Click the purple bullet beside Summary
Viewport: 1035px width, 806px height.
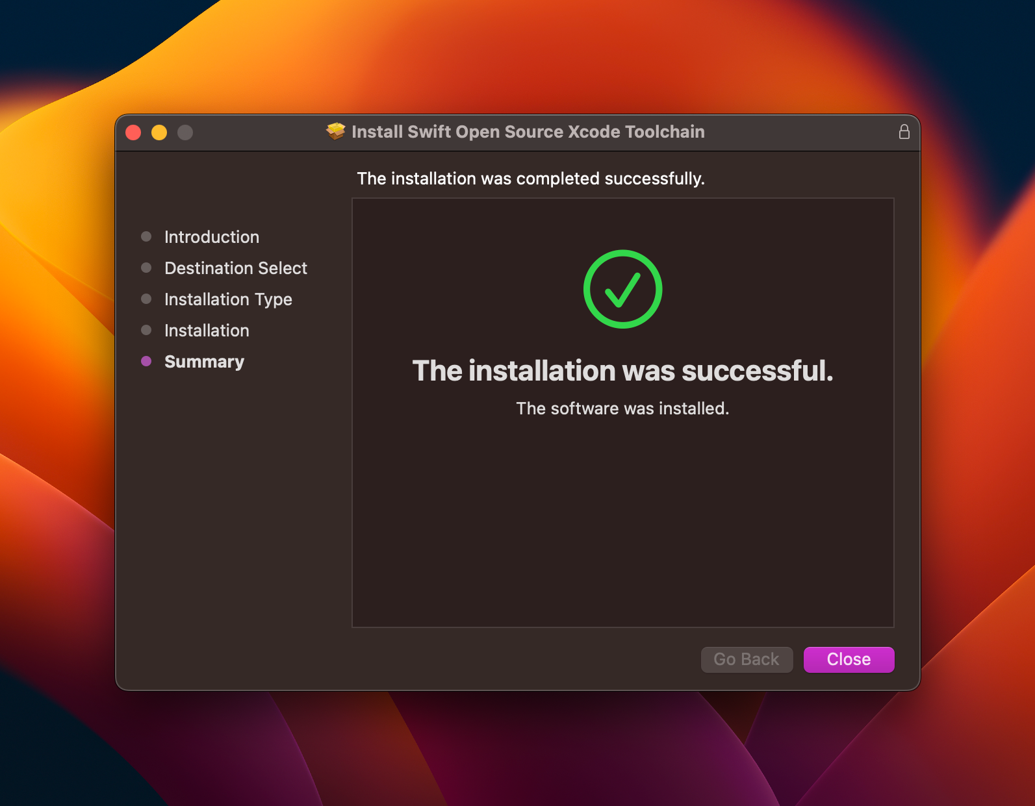[146, 361]
